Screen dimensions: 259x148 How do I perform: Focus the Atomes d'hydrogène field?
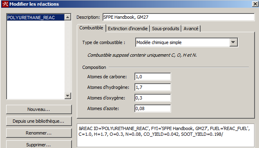pyautogui.click(x=153, y=87)
